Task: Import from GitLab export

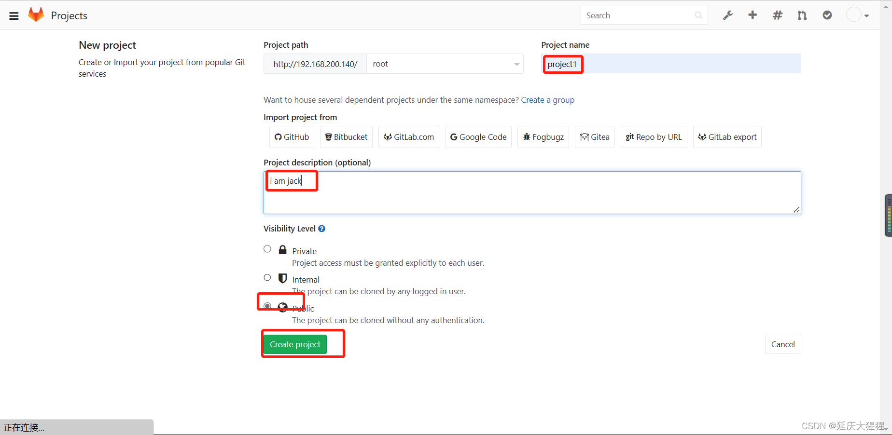Action: click(727, 137)
